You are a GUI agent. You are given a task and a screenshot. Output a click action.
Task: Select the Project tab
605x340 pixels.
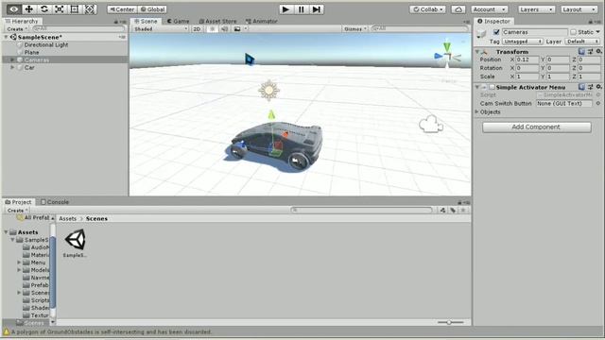coord(18,201)
